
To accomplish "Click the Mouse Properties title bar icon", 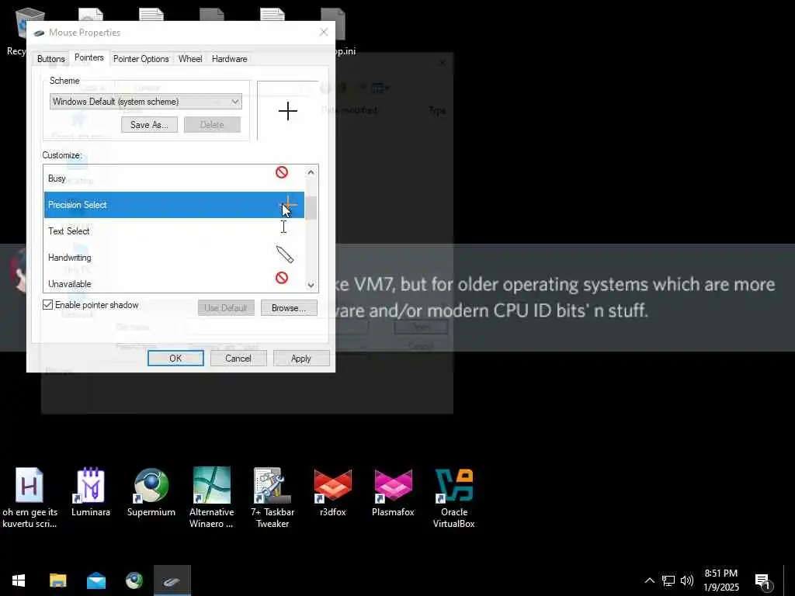I will [39, 33].
